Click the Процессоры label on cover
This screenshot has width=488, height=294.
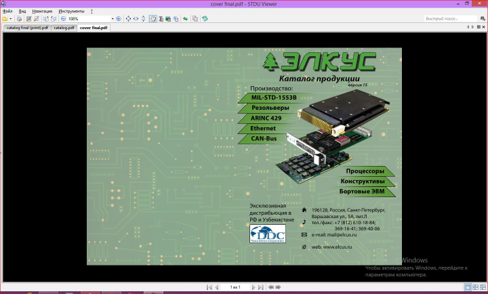click(365, 171)
